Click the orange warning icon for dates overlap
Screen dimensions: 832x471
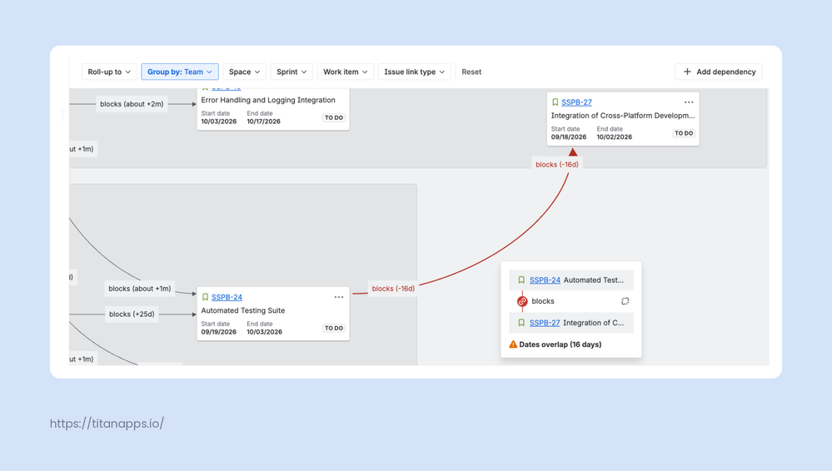[513, 345]
